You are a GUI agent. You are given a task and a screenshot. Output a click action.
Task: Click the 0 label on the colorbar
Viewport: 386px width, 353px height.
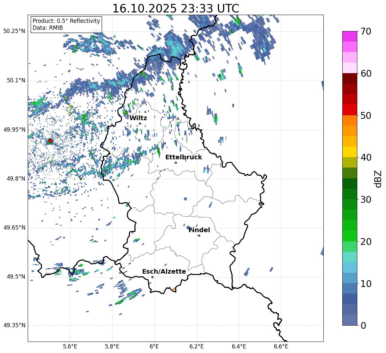point(363,325)
